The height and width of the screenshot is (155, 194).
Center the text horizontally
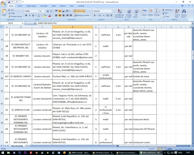(60, 15)
